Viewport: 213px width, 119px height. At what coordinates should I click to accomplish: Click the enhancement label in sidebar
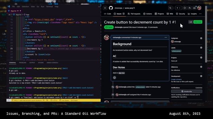(176, 51)
